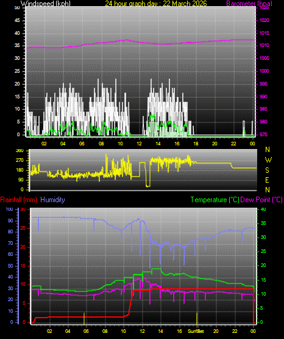Click the "180" wind direction axis value
Image resolution: width=284 pixels, height=339 pixels.
pos(20,170)
